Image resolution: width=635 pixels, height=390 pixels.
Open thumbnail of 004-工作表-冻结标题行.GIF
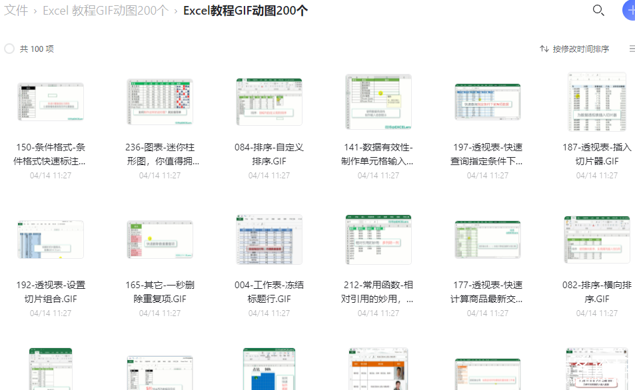(269, 240)
